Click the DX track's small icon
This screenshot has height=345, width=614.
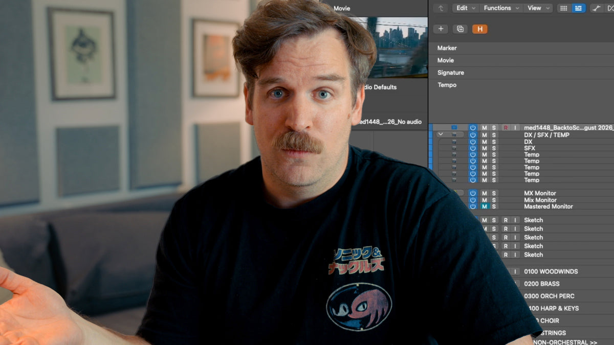tap(454, 142)
